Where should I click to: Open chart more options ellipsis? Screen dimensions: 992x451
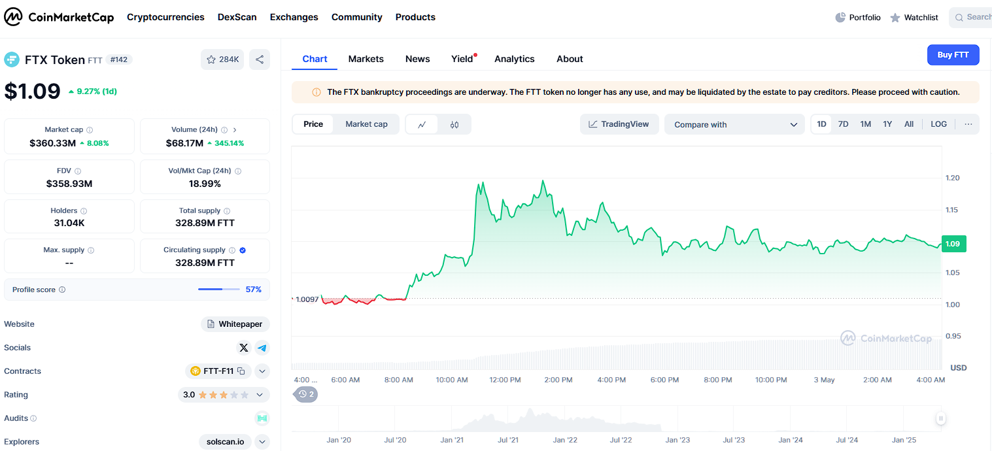coord(968,124)
